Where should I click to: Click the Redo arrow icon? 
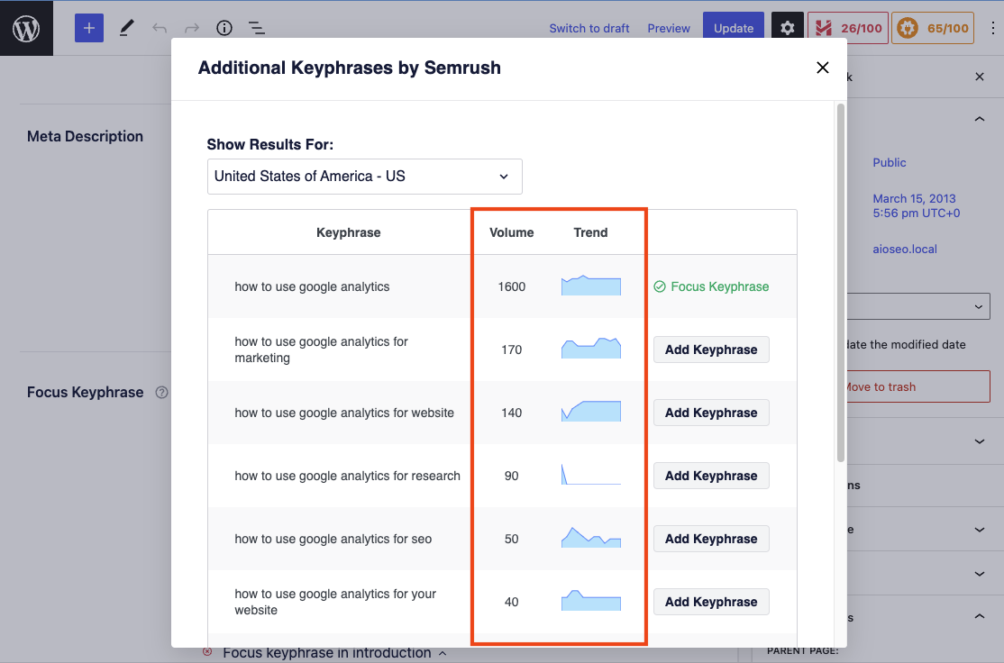pos(190,28)
